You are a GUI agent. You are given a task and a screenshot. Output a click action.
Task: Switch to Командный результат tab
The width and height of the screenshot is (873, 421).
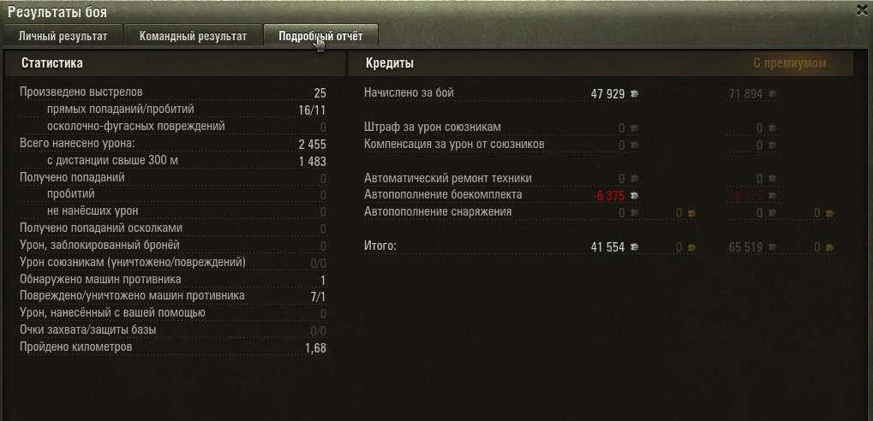coord(193,36)
